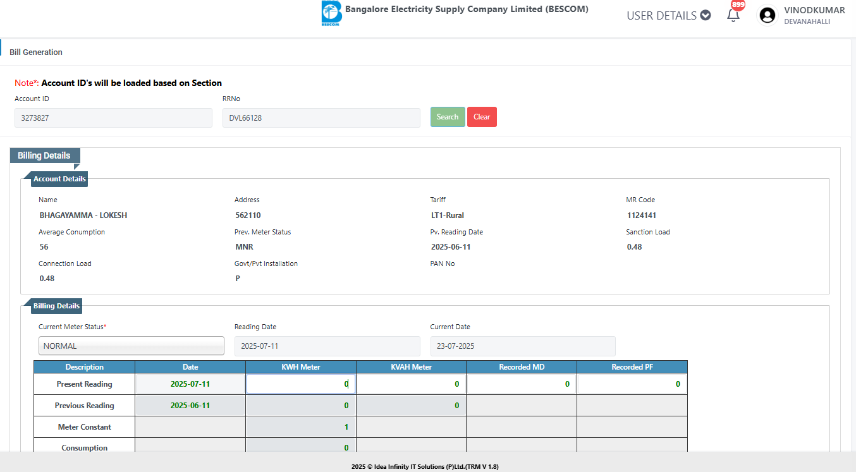
Task: Focus the Account ID input field
Action: click(113, 118)
